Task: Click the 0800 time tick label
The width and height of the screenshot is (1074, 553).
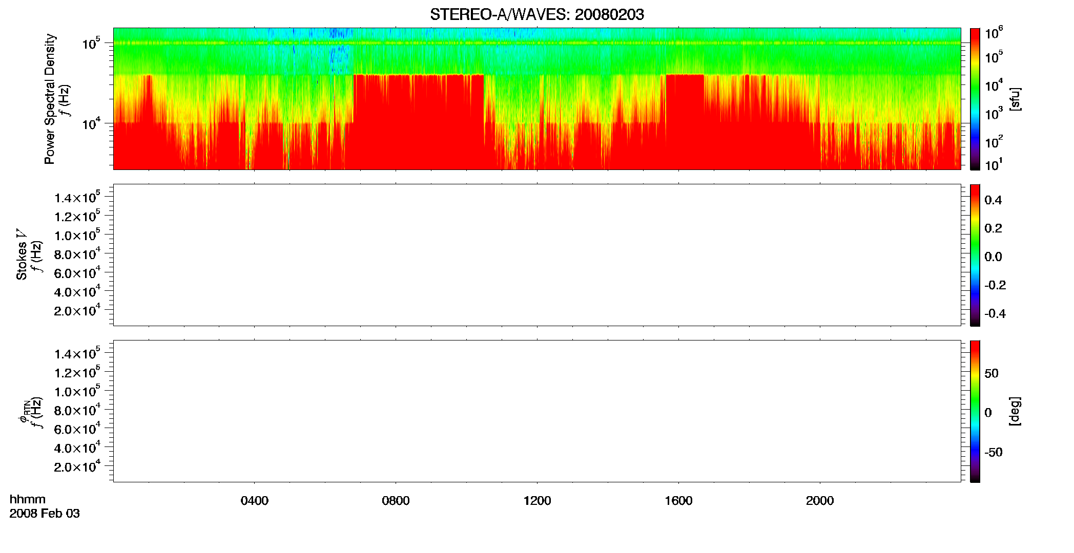Action: coord(396,501)
